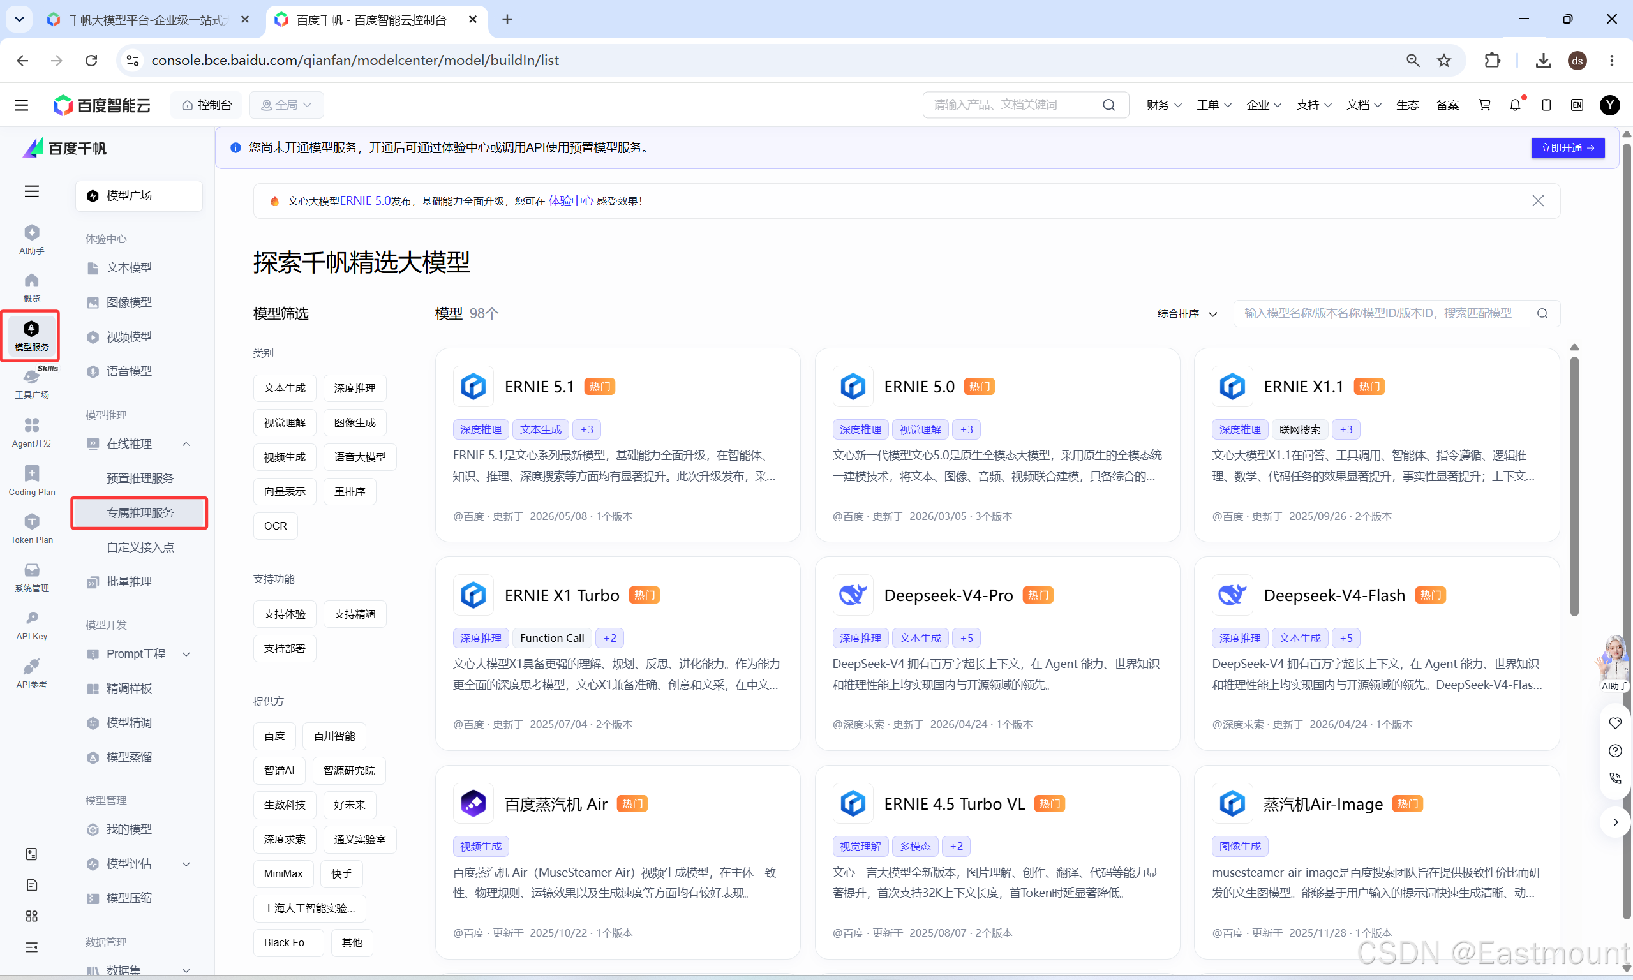Expand the 财务 header menu

pos(1163,105)
